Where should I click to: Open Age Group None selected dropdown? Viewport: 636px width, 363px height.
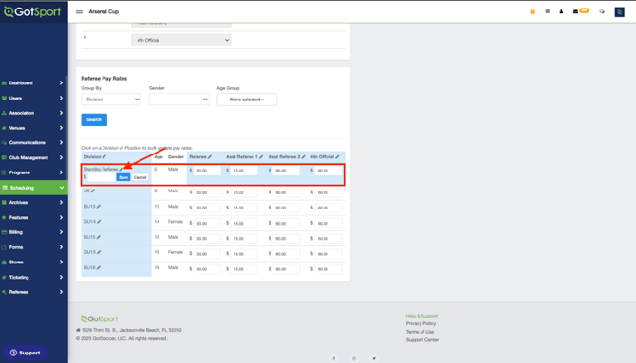point(247,100)
